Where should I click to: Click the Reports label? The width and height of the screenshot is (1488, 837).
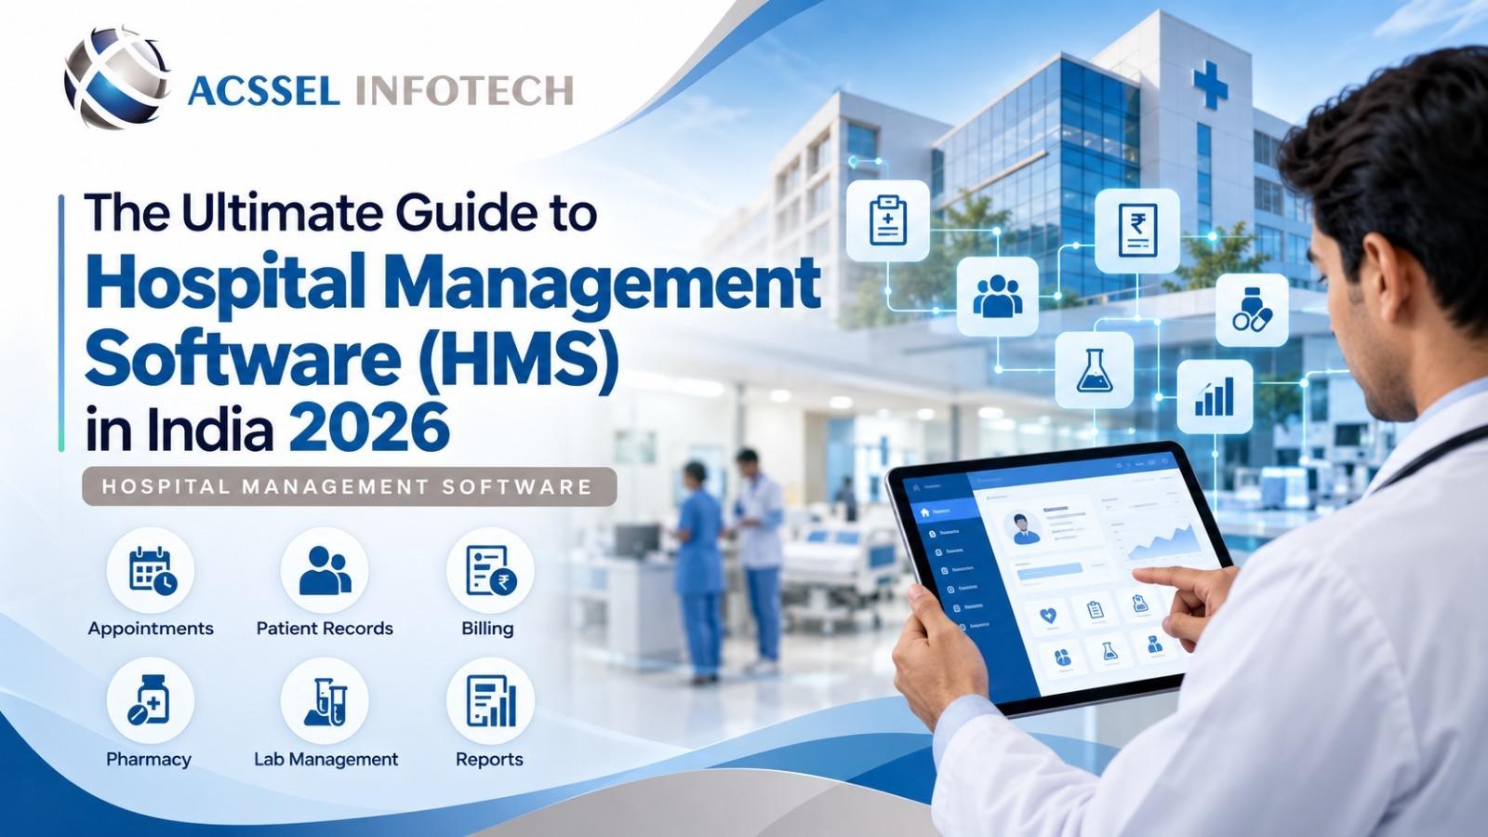click(x=489, y=760)
